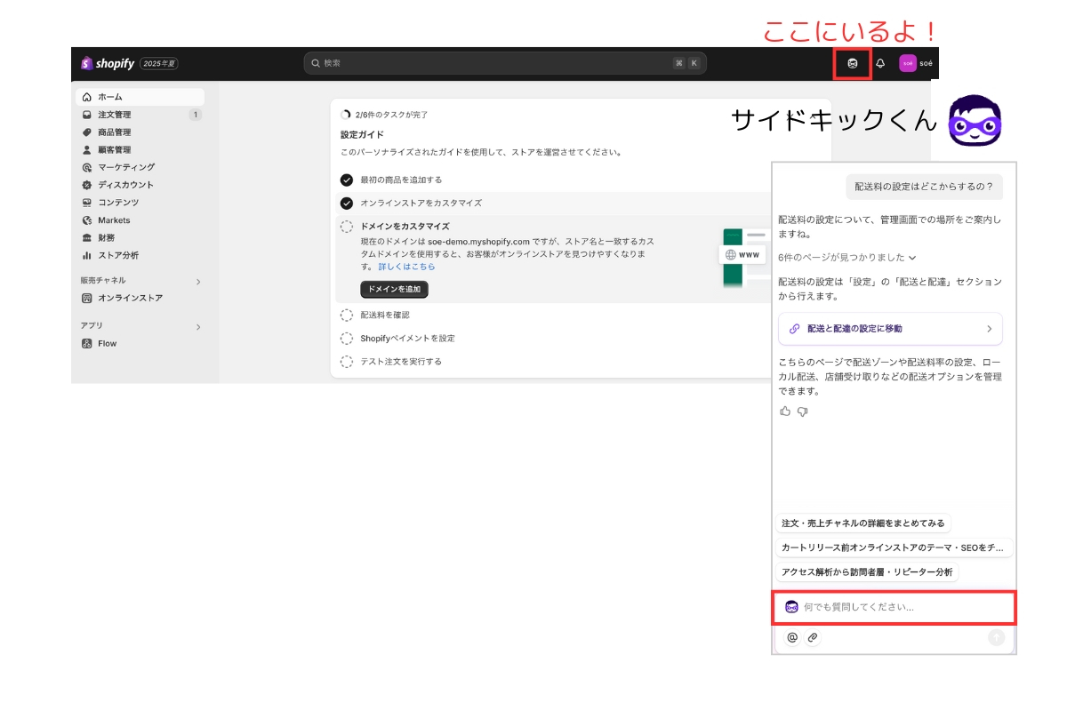Select suggestion カートリリース前オンラインストアのテーマ
1067x711 pixels.
tap(894, 547)
